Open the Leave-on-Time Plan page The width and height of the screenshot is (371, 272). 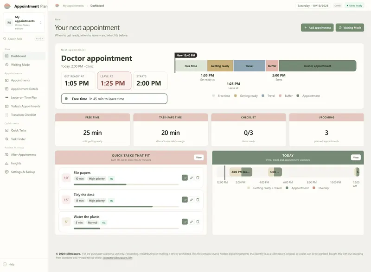[24, 98]
